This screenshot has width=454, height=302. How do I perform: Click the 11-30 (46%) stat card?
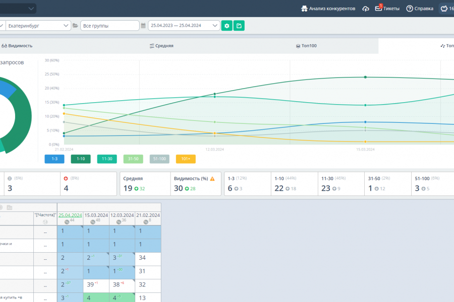pos(342,184)
